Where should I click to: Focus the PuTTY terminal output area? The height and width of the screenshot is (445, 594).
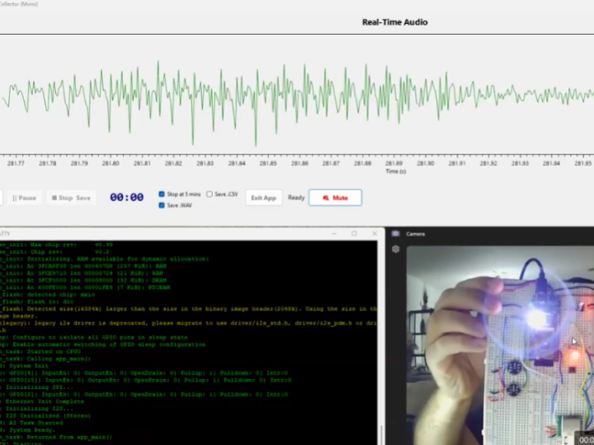[x=181, y=346]
